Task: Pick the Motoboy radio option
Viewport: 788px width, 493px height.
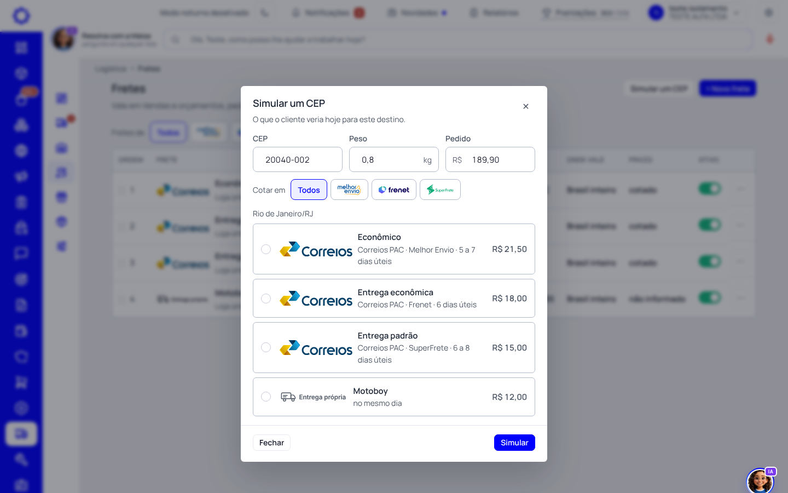Action: tap(266, 397)
